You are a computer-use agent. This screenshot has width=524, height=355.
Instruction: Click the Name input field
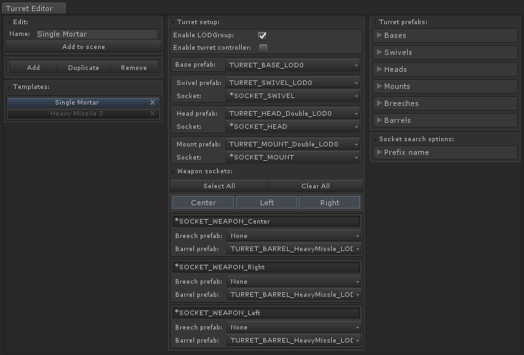tap(97, 34)
